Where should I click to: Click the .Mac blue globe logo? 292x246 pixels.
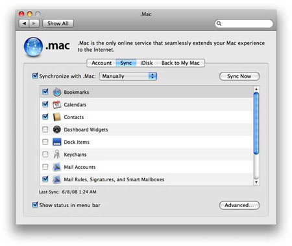(x=33, y=47)
